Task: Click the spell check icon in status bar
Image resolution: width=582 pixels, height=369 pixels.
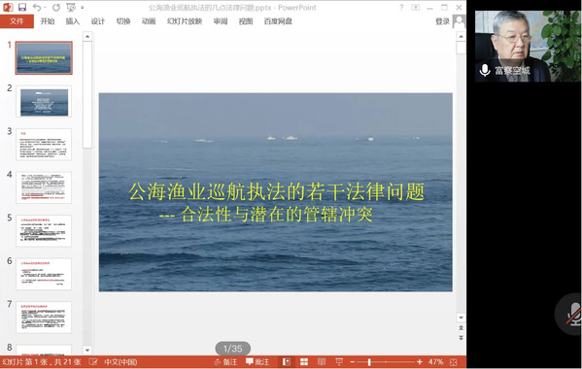Action: pos(93,361)
